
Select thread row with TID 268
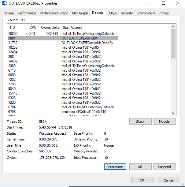tap(63, 57)
